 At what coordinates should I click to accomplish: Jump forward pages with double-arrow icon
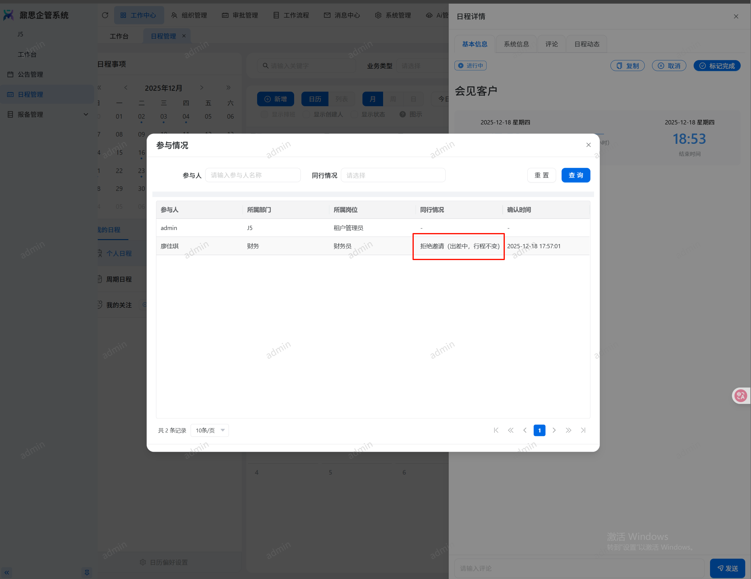point(568,430)
